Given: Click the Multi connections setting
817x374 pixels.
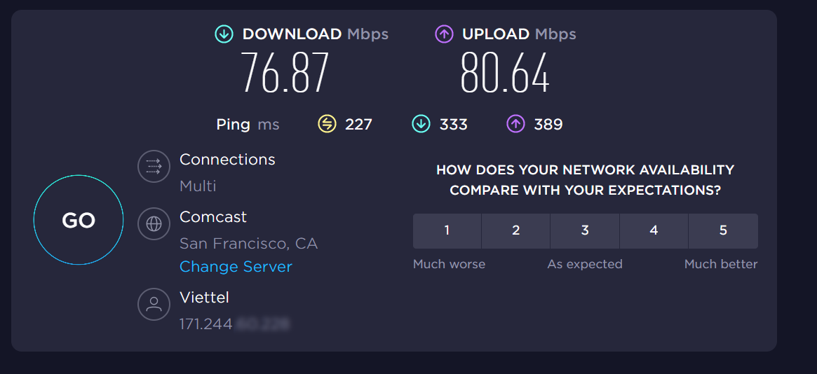Looking at the screenshot, I should pyautogui.click(x=198, y=186).
